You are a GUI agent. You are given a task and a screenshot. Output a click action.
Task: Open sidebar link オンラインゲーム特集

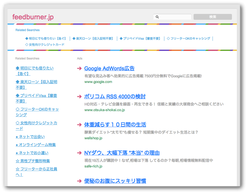(36, 145)
